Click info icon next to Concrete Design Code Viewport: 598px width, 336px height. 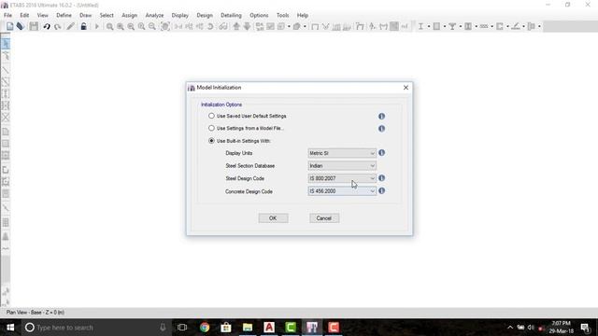point(381,190)
